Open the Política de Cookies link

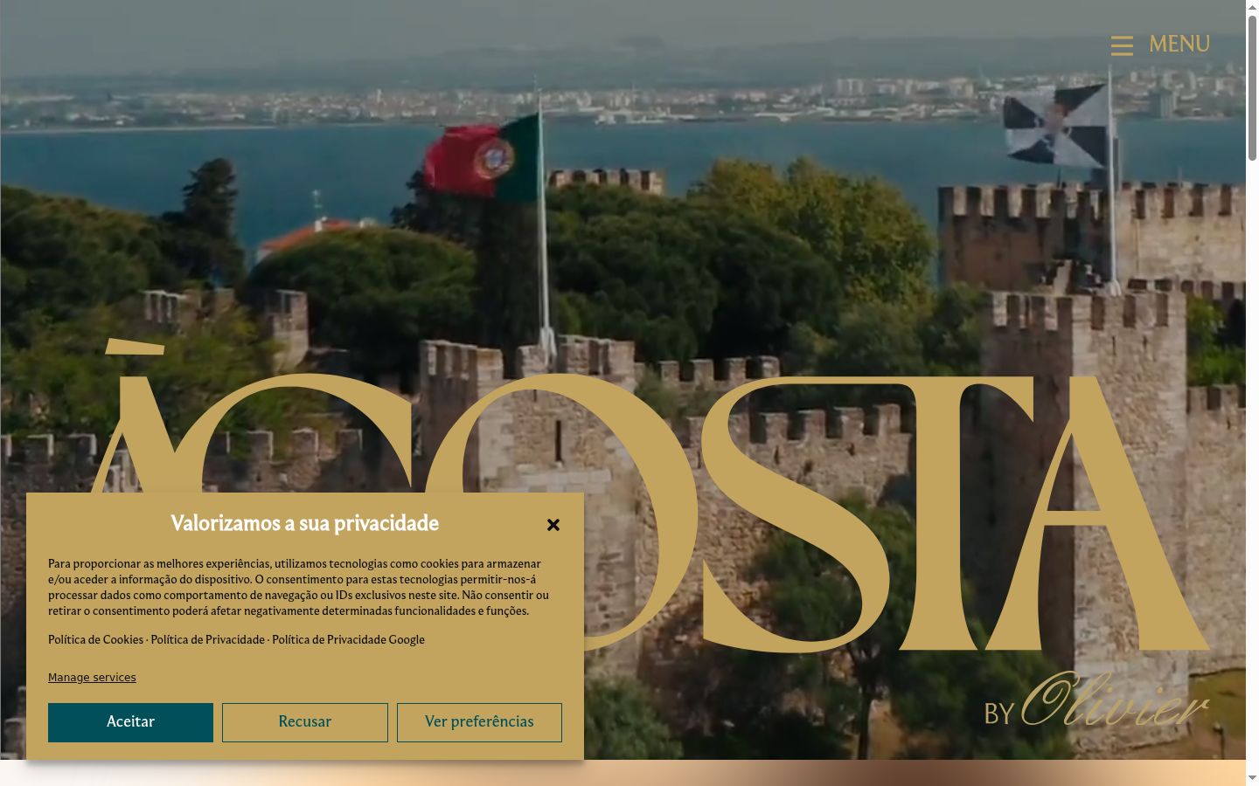pos(95,640)
